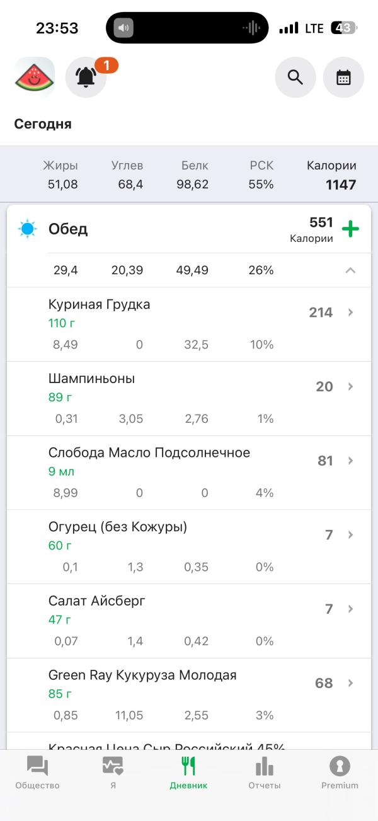The image size is (378, 821).
Task: Collapse the Обед meal section
Action: point(350,270)
